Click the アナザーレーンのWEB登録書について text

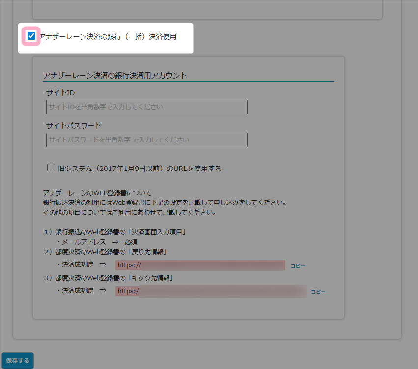click(97, 193)
